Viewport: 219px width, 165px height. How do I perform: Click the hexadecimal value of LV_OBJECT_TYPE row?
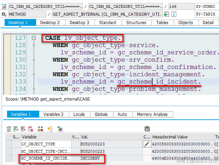tap(183, 144)
